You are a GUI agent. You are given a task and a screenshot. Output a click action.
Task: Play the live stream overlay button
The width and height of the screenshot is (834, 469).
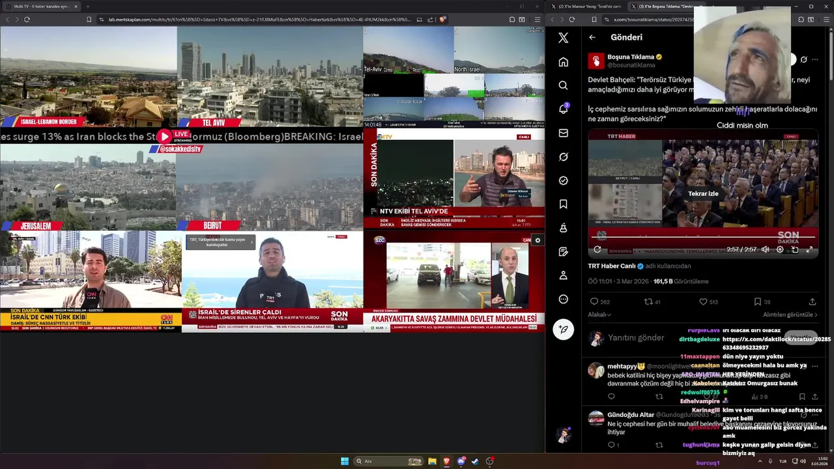pos(165,136)
